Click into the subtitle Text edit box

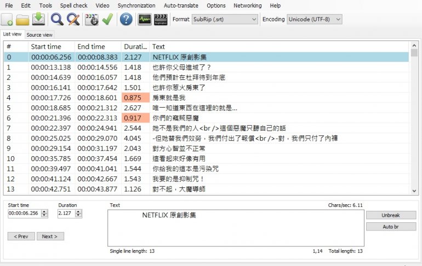[x=236, y=228]
